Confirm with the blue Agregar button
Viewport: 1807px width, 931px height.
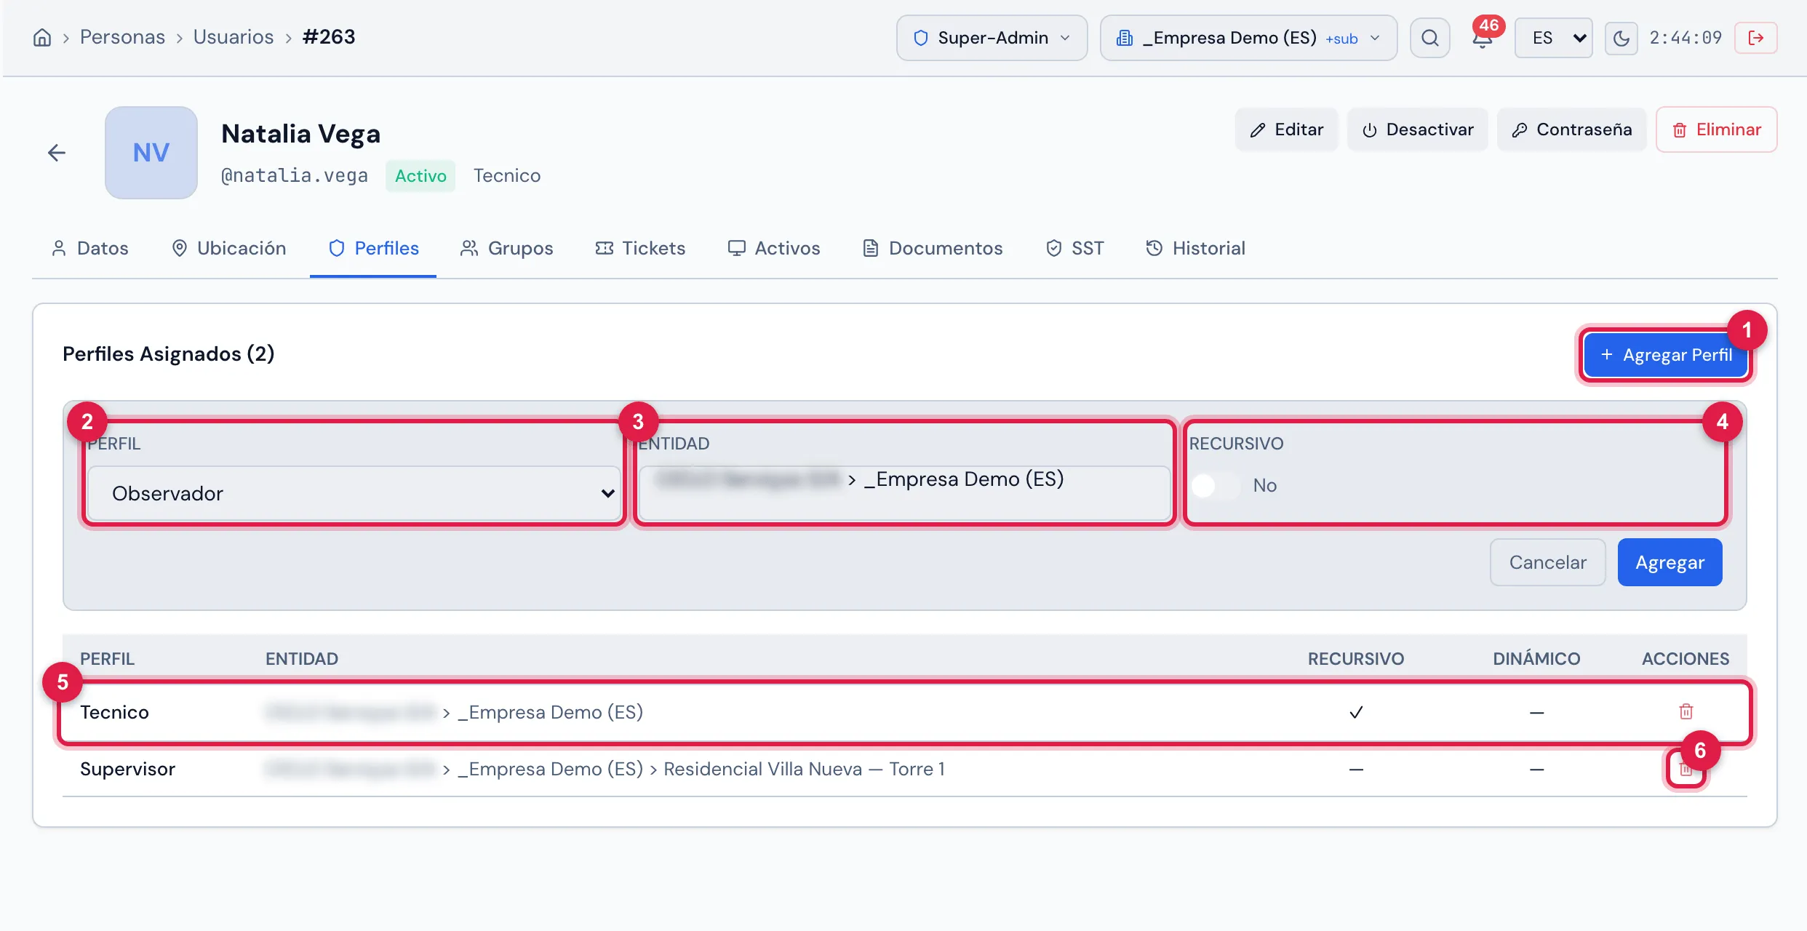pyautogui.click(x=1670, y=562)
